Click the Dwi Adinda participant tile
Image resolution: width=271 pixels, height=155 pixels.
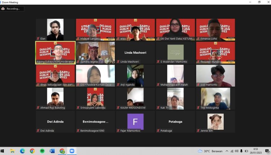coord(55,121)
